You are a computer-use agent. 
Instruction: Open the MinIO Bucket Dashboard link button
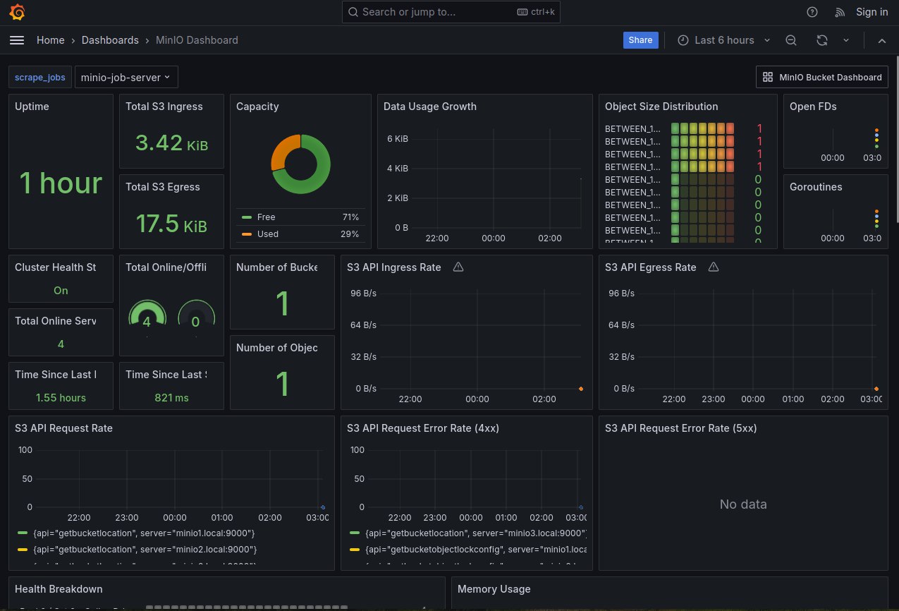point(822,77)
